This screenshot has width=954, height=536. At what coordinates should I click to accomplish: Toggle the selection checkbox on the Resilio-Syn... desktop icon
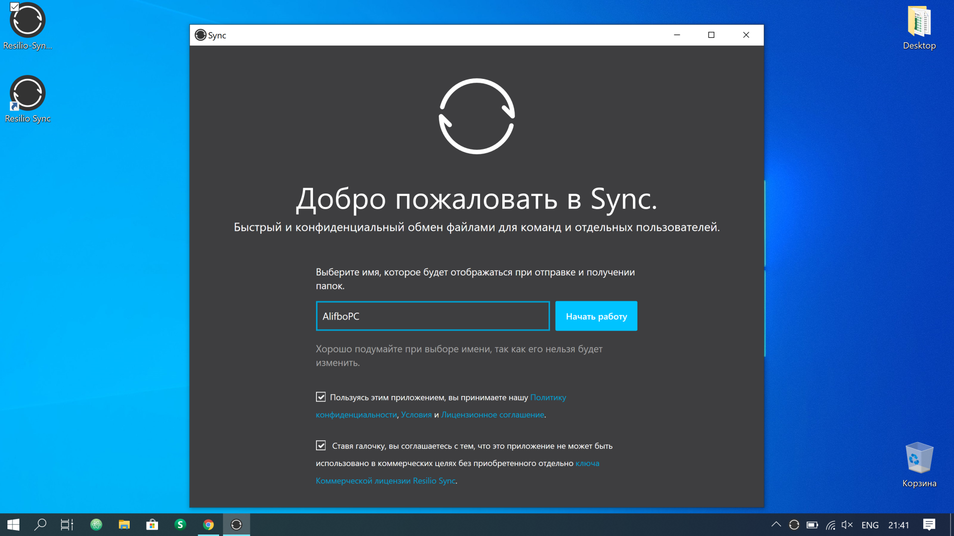point(14,7)
